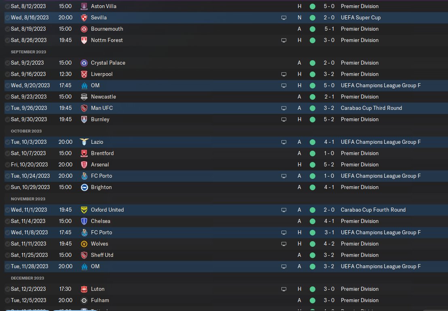Click the TV icon beside the Liverpool fixture
Image resolution: width=448 pixels, height=311 pixels.
(284, 74)
